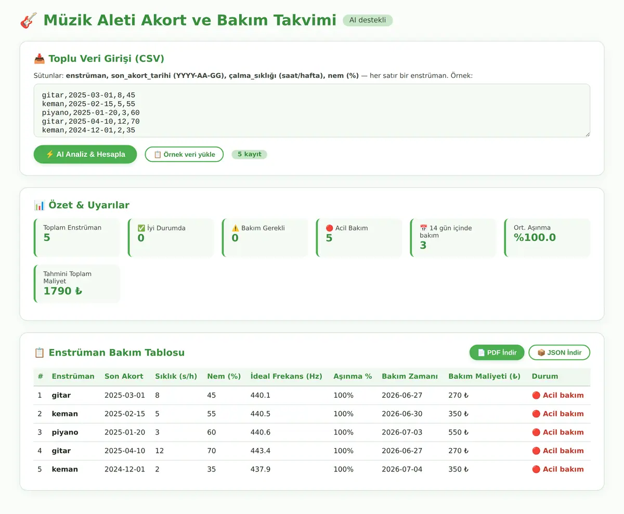
Task: Select the Ort. Aşınma %100.0 card
Action: click(547, 238)
